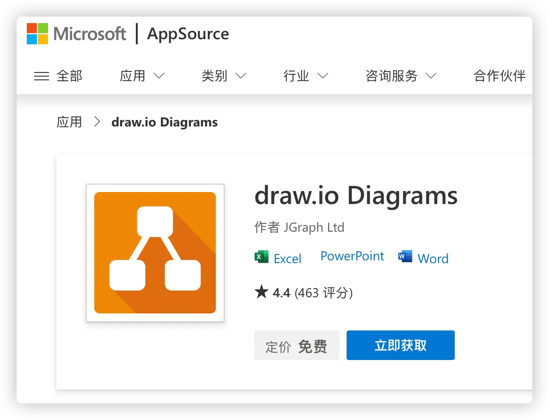Open the hamburger menu icon beside 全部
The height and width of the screenshot is (420, 549).
pos(41,76)
